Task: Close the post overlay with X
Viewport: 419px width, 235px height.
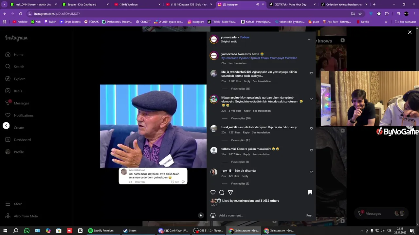Action: coord(410,32)
